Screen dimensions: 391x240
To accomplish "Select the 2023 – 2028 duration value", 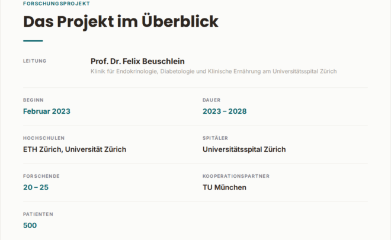I will point(225,111).
